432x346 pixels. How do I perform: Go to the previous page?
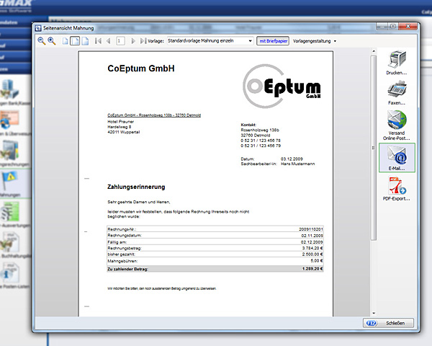pos(109,41)
